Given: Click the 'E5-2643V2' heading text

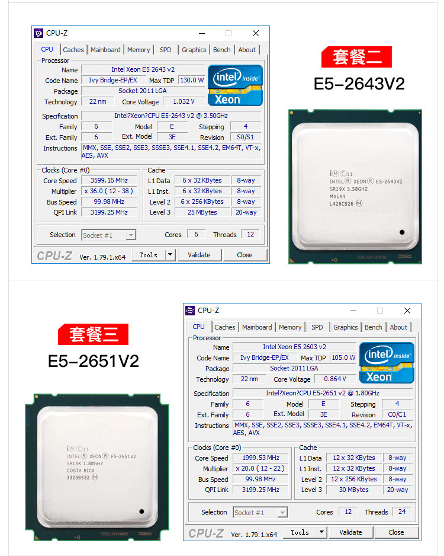Looking at the screenshot, I should [x=359, y=84].
